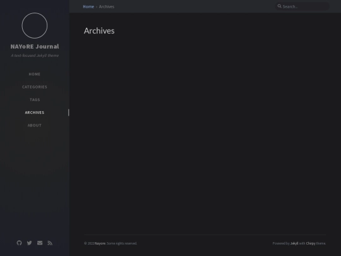Open the About sidebar tab
341x256 pixels.
(x=35, y=125)
